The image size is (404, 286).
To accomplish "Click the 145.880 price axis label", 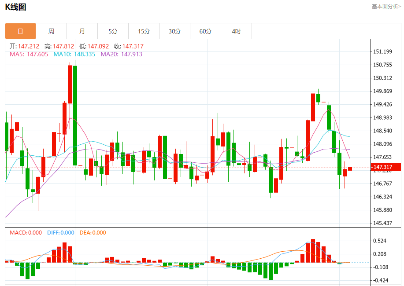I will (x=382, y=210).
